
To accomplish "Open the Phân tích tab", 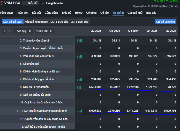I will pos(22,13).
